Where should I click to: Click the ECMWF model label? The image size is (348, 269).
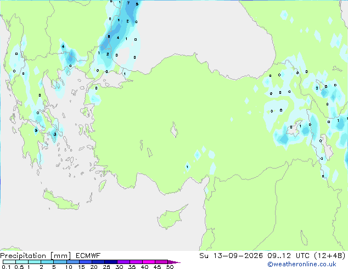pos(88,256)
